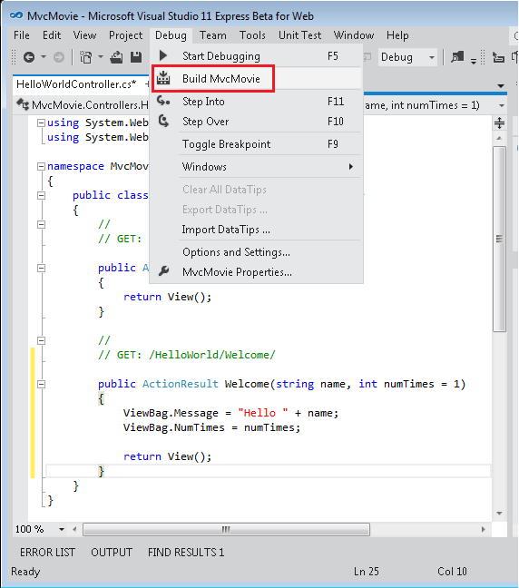Open the member navigation dropdown arrow
The width and height of the screenshot is (519, 588).
pyautogui.click(x=502, y=105)
